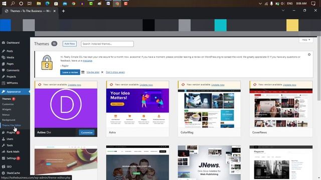Open File Explorer from the taskbar
This screenshot has width=321, height=180.
click(39, 3)
